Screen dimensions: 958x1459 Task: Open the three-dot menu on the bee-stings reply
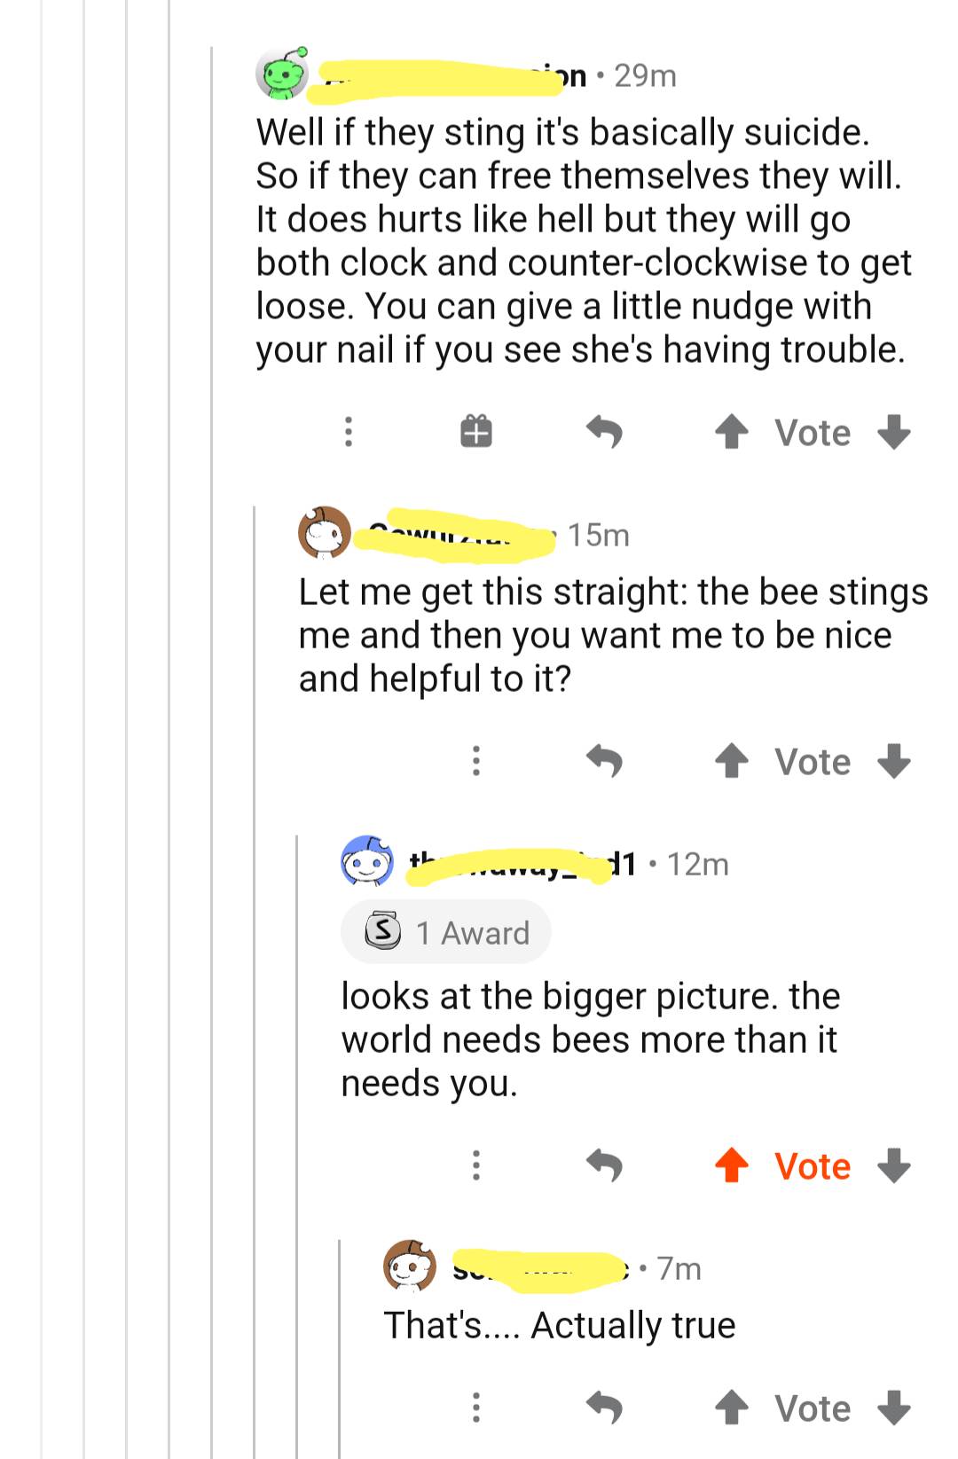tap(476, 761)
